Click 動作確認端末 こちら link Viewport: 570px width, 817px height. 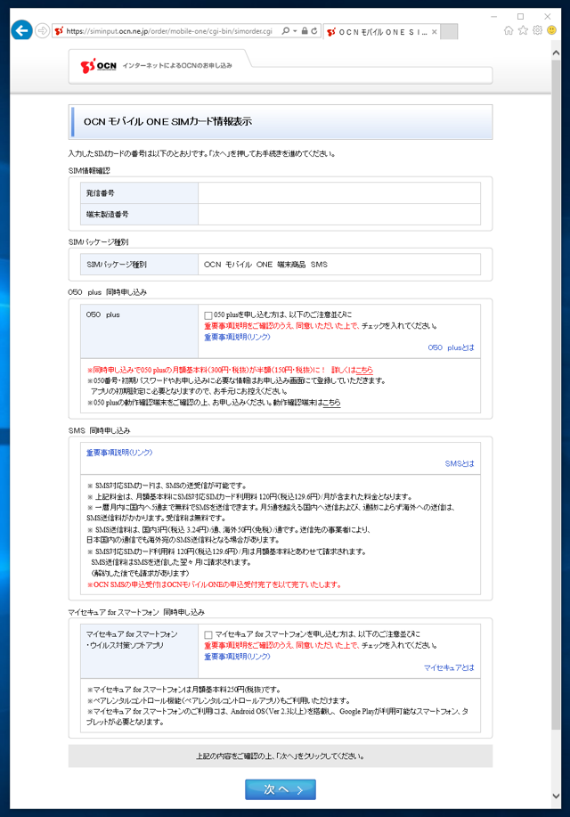tap(331, 402)
